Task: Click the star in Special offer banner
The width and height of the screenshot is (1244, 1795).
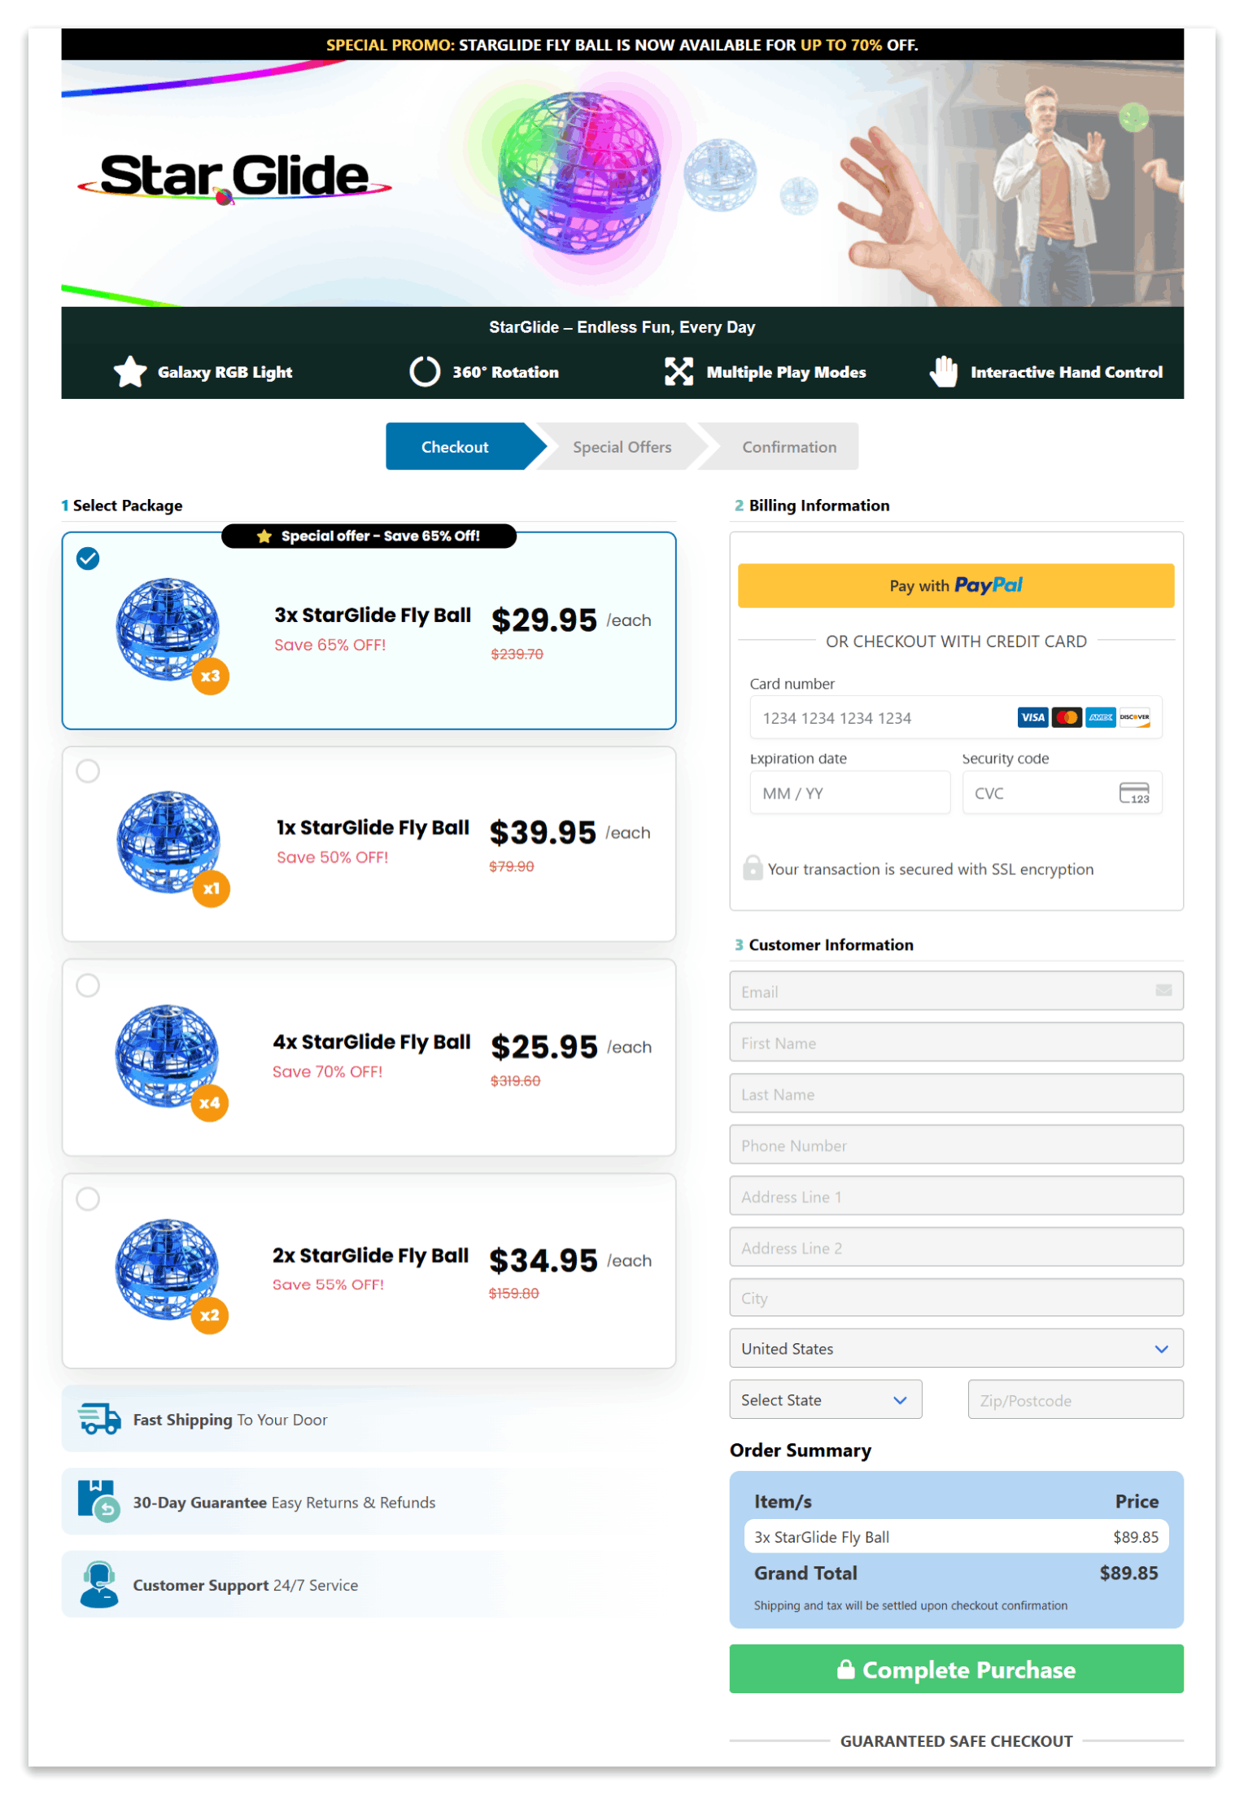Action: coord(264,536)
